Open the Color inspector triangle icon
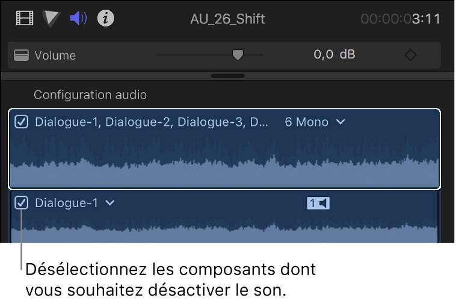The height and width of the screenshot is (304, 456). pyautogui.click(x=52, y=19)
